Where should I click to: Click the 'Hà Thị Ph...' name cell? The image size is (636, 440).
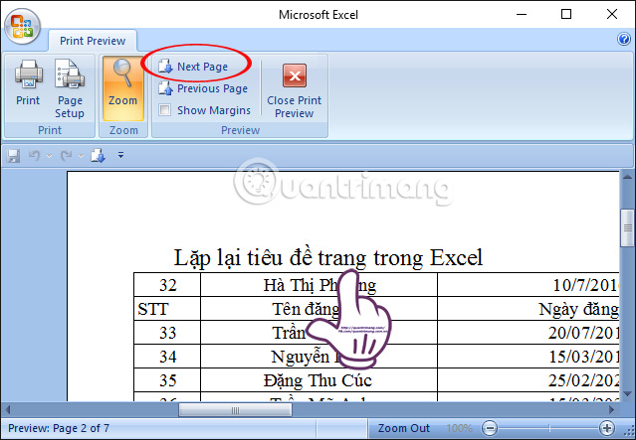point(318,285)
